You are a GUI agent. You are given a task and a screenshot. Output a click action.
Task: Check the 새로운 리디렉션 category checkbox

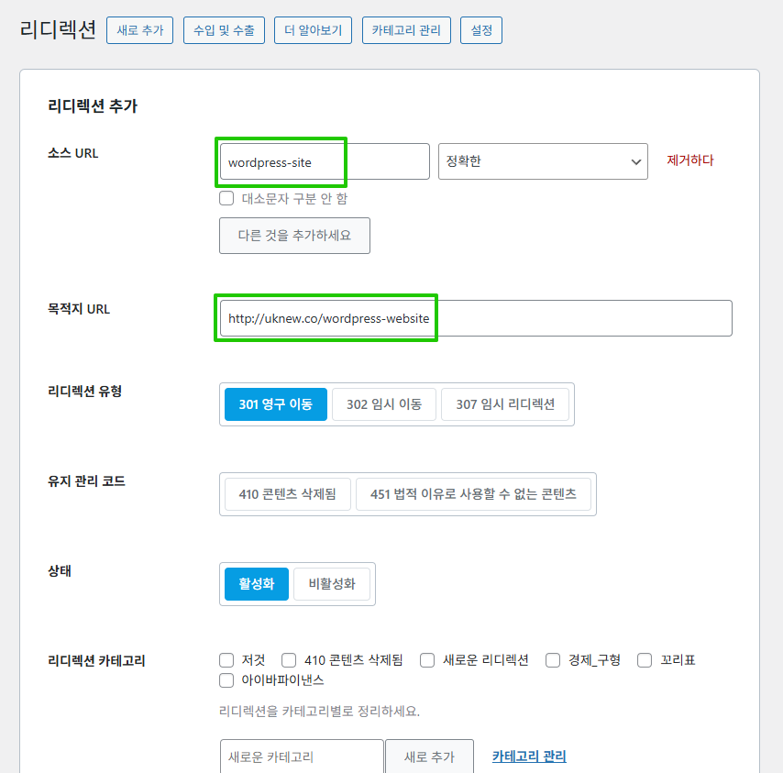coord(427,660)
